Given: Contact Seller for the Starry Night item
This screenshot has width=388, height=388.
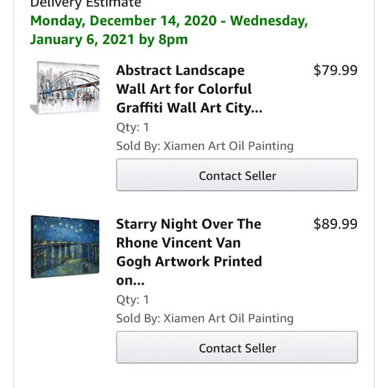Looking at the screenshot, I should click(x=237, y=347).
